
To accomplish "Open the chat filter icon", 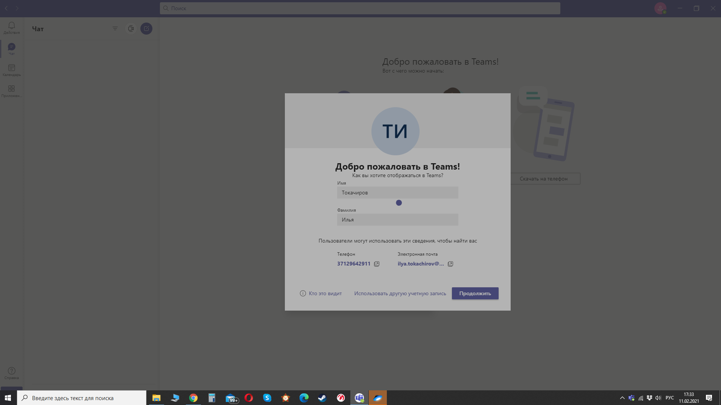I will (115, 29).
